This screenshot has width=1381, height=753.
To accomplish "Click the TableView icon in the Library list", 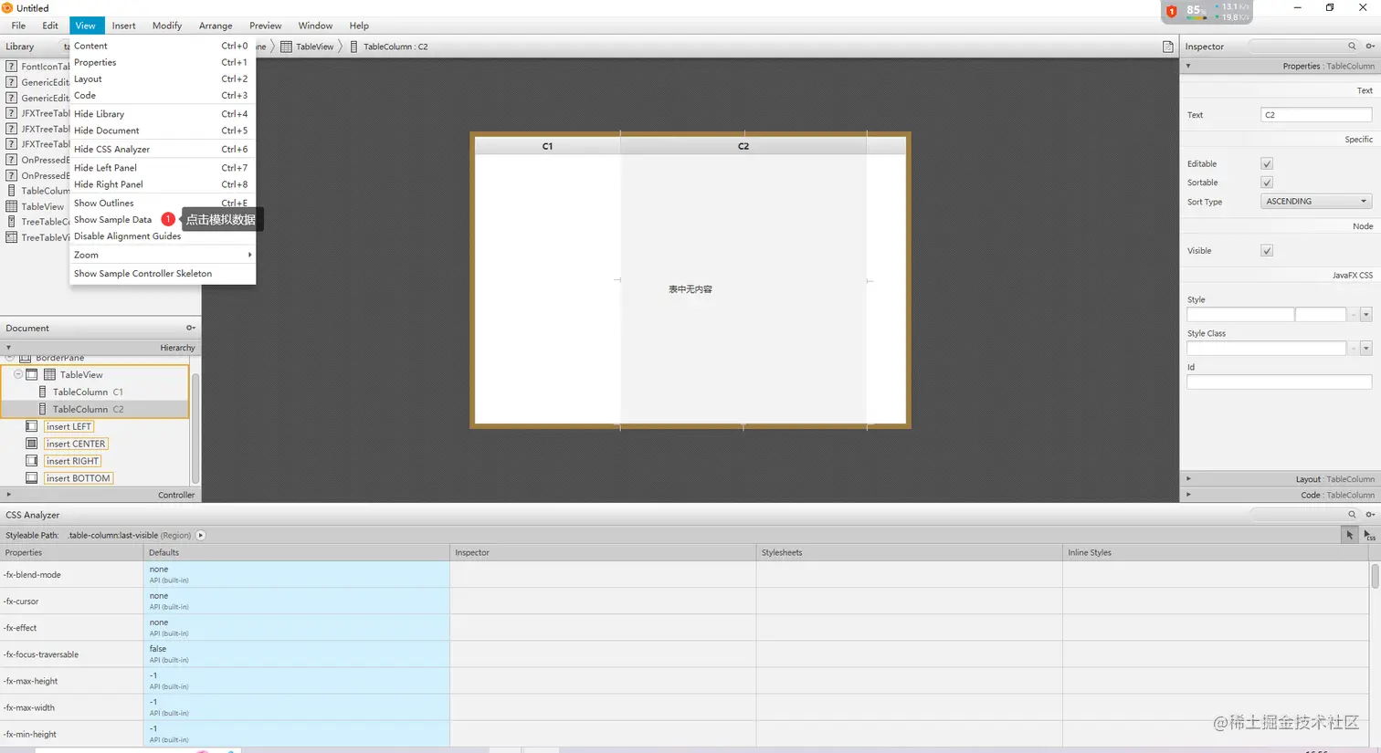I will (11, 206).
